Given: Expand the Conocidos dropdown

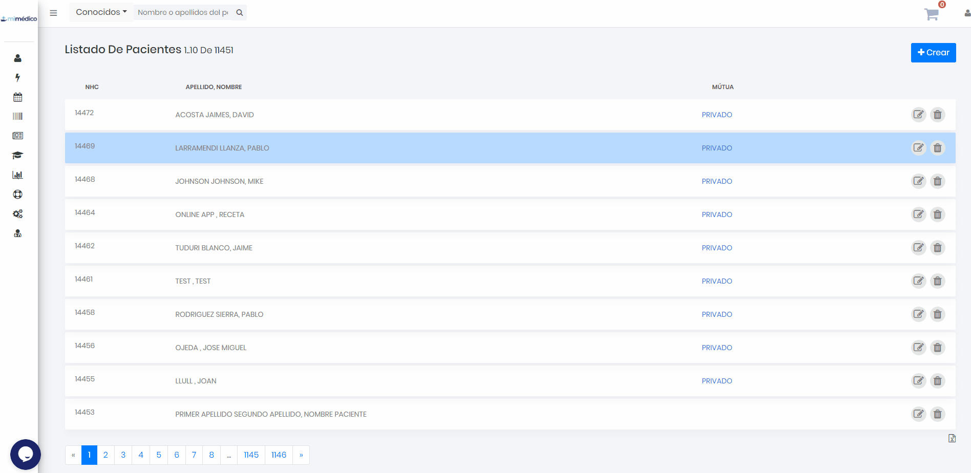Looking at the screenshot, I should pos(101,12).
